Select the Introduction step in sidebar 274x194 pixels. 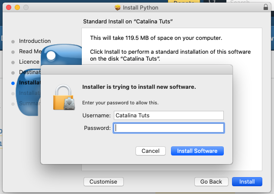[35, 41]
